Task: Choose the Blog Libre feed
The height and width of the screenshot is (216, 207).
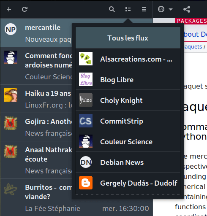Action: tap(128, 79)
